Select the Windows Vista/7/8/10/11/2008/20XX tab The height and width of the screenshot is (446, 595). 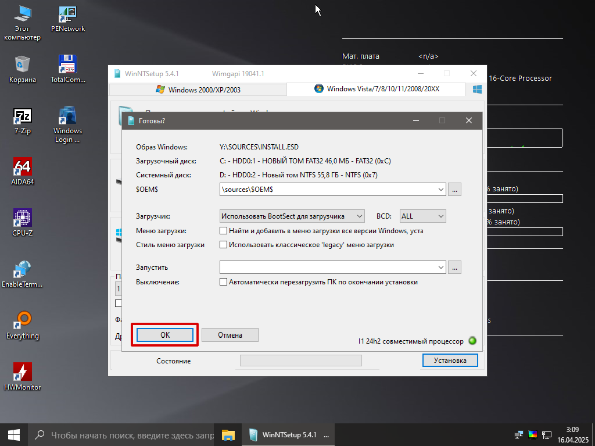(377, 89)
